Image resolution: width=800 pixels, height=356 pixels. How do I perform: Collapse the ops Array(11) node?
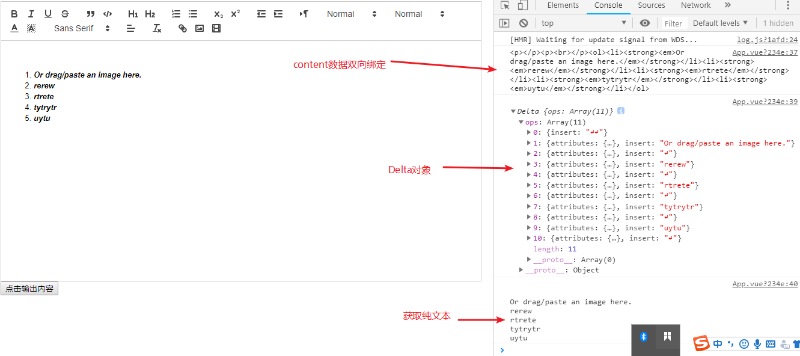(521, 122)
